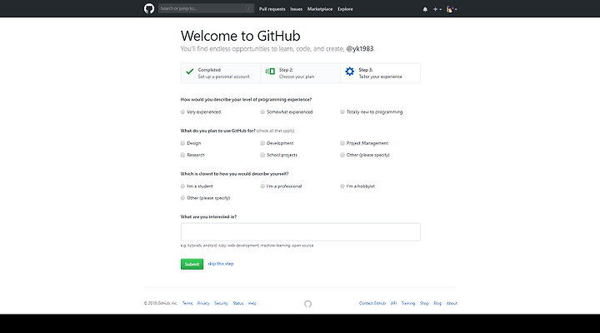Click the programming experience question text
The image size is (600, 333).
246,99
